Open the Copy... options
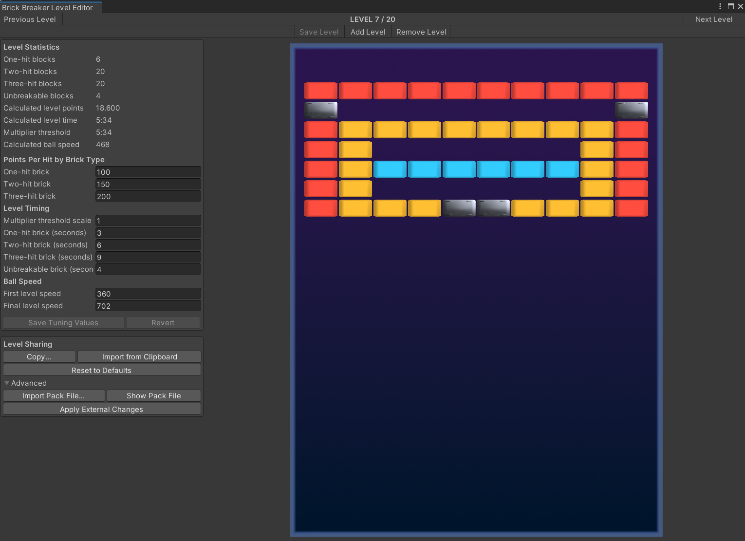The image size is (745, 541). (x=39, y=357)
